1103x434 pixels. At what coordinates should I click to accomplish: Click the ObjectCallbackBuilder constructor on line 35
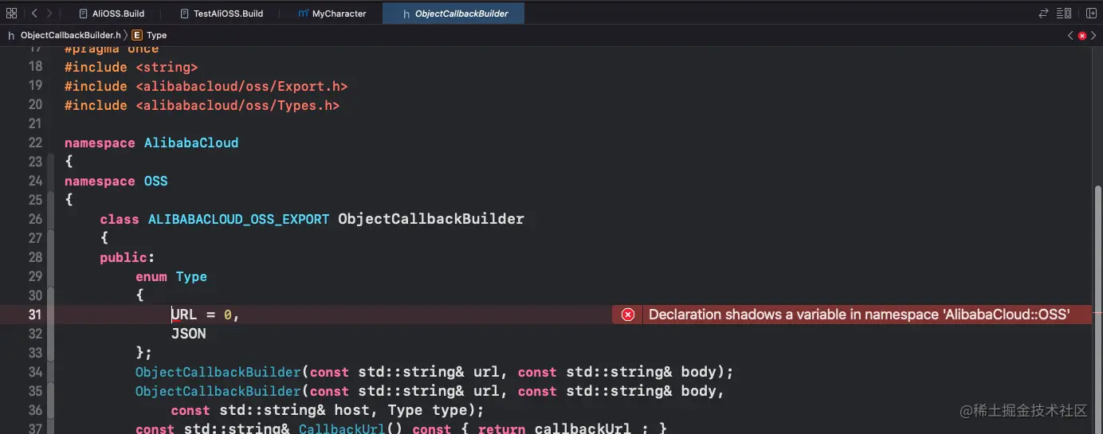pos(218,391)
